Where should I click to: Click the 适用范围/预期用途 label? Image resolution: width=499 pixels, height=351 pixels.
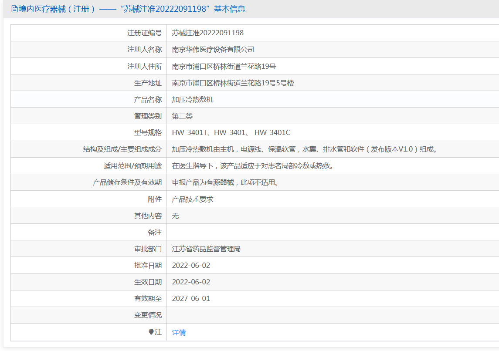(133, 165)
